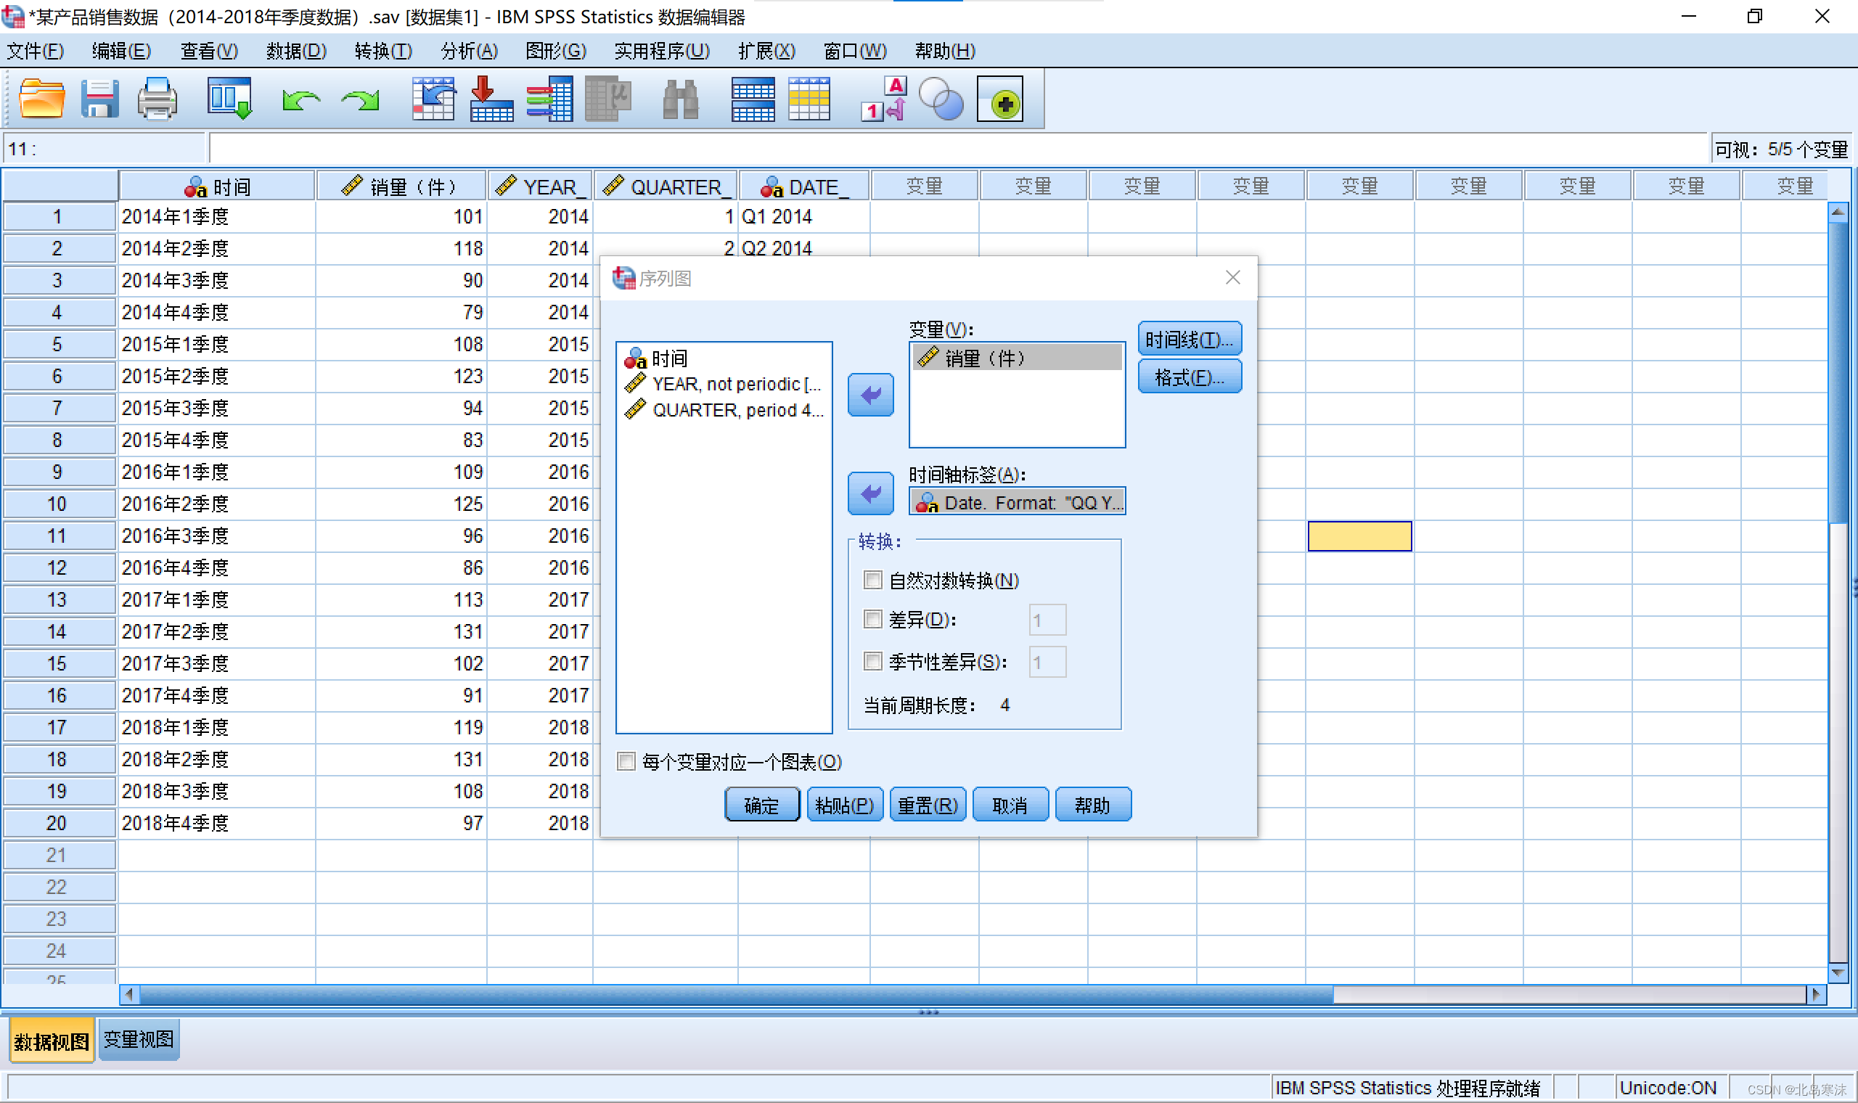
Task: Open the 分析(A) Analyze menu
Action: [469, 51]
